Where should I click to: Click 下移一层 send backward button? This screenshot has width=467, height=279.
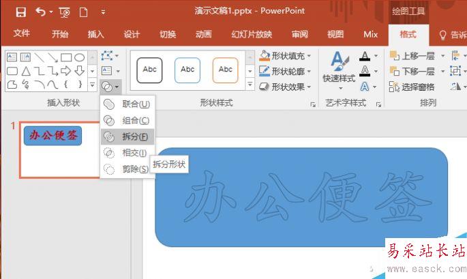point(412,71)
